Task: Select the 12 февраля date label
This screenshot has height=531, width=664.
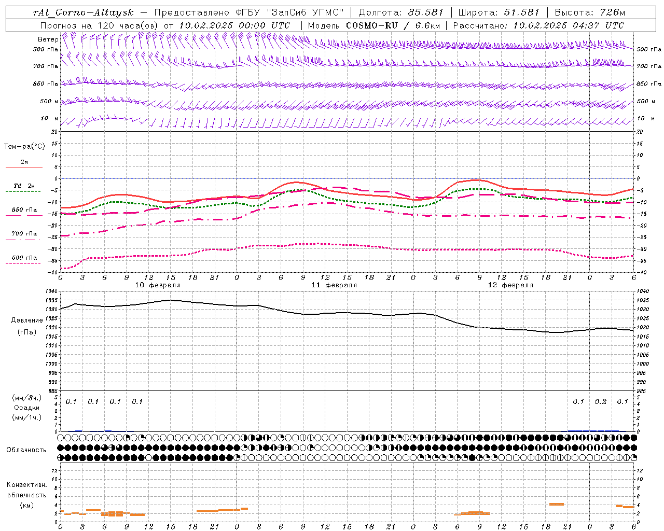Action: pyautogui.click(x=510, y=285)
